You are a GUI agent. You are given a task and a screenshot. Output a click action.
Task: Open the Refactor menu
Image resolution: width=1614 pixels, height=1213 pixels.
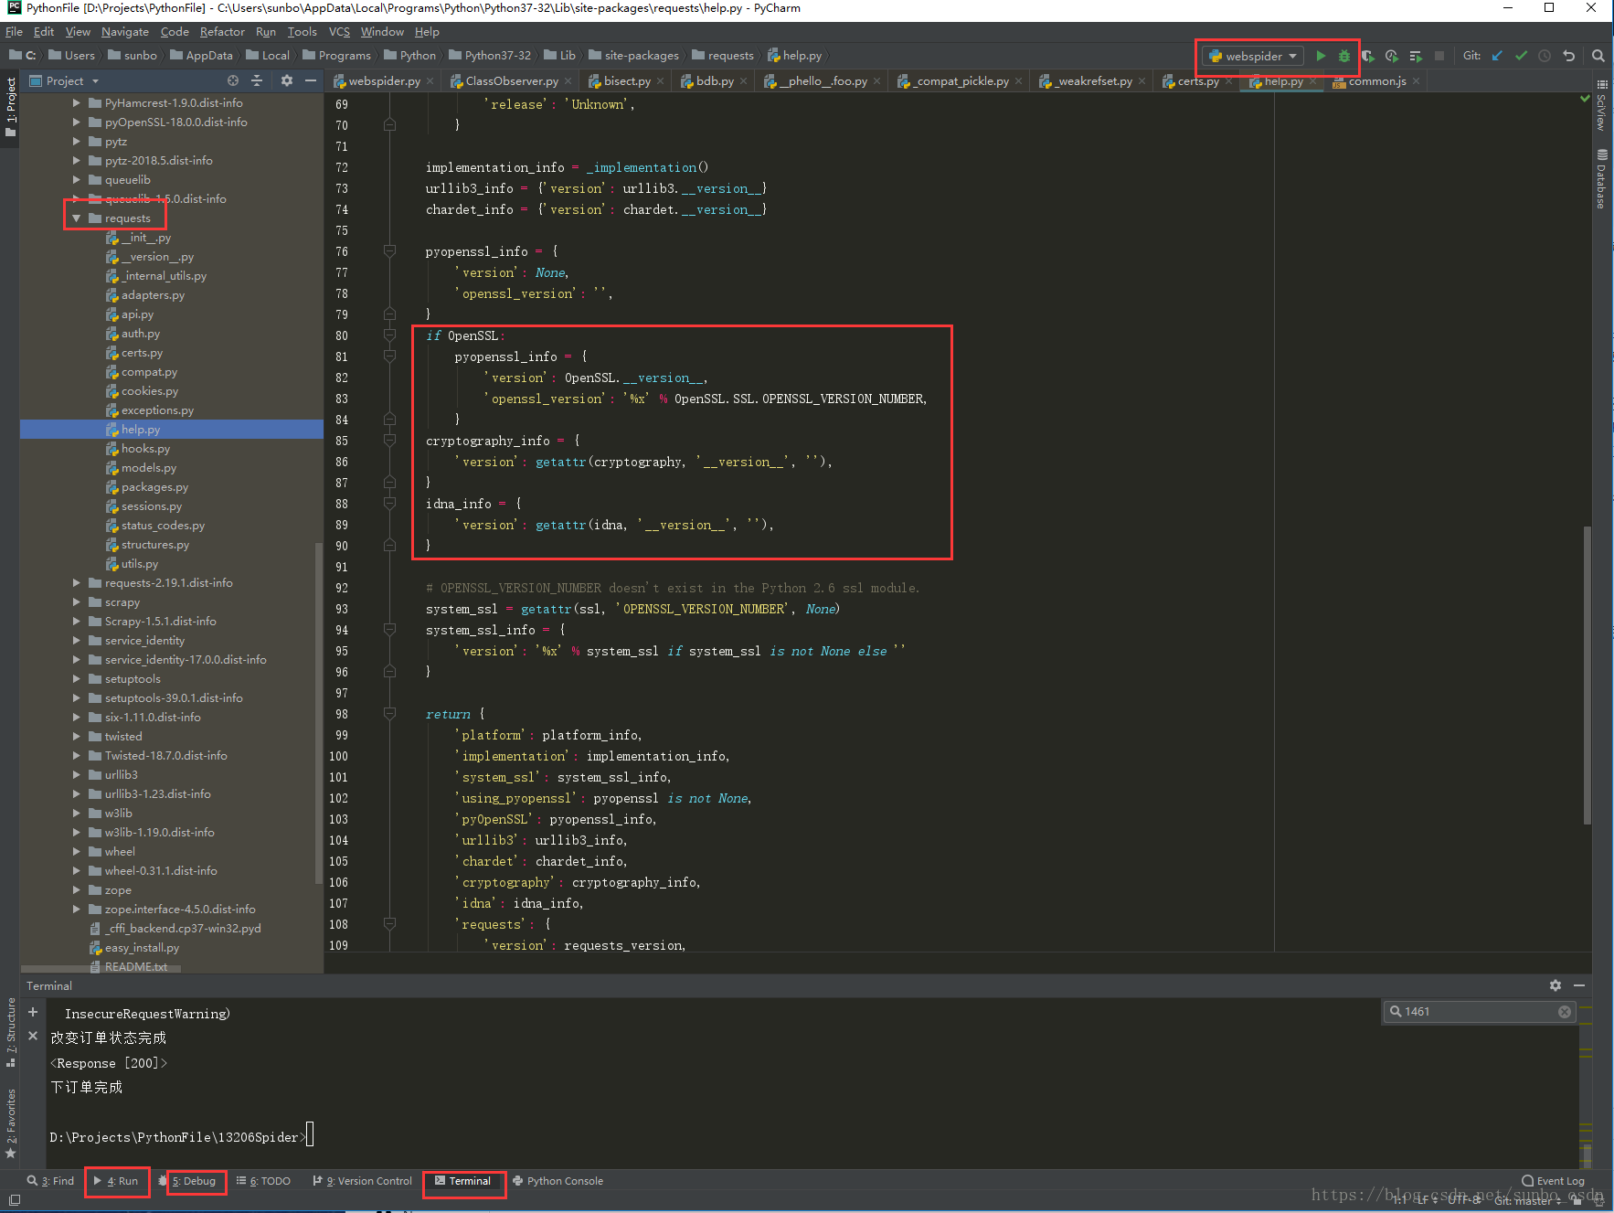pyautogui.click(x=222, y=31)
